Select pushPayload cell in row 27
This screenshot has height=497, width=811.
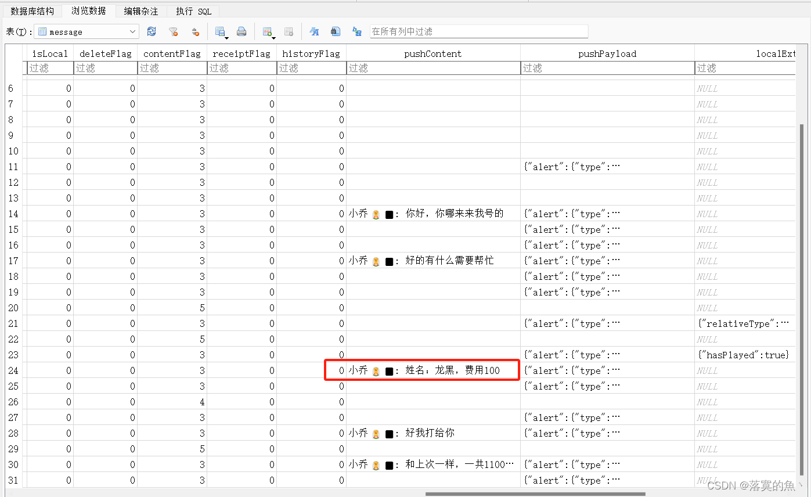[x=608, y=417]
